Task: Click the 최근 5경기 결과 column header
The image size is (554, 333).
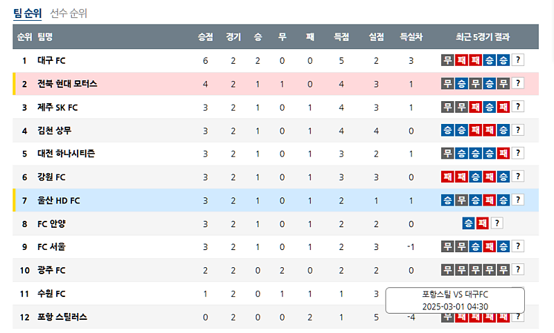Action: (x=483, y=37)
